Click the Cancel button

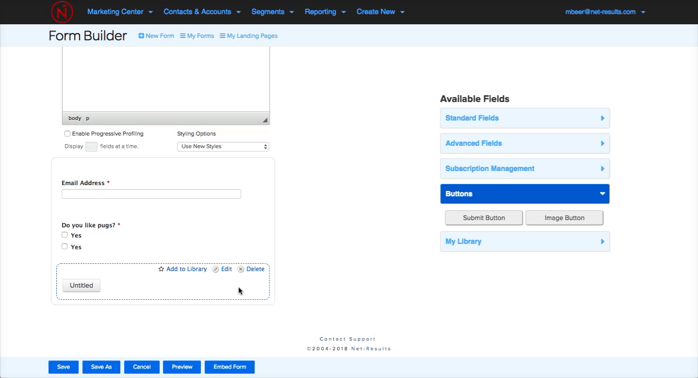(x=142, y=367)
